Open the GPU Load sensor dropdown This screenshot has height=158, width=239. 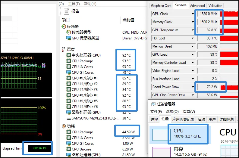click(193, 54)
